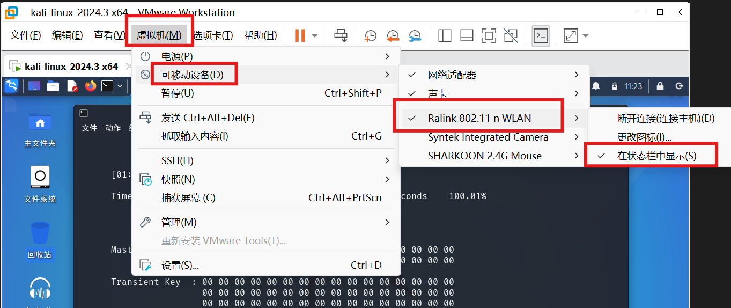
Task: Open SHARKOON 2.4G Mouse submenu
Action: point(494,156)
